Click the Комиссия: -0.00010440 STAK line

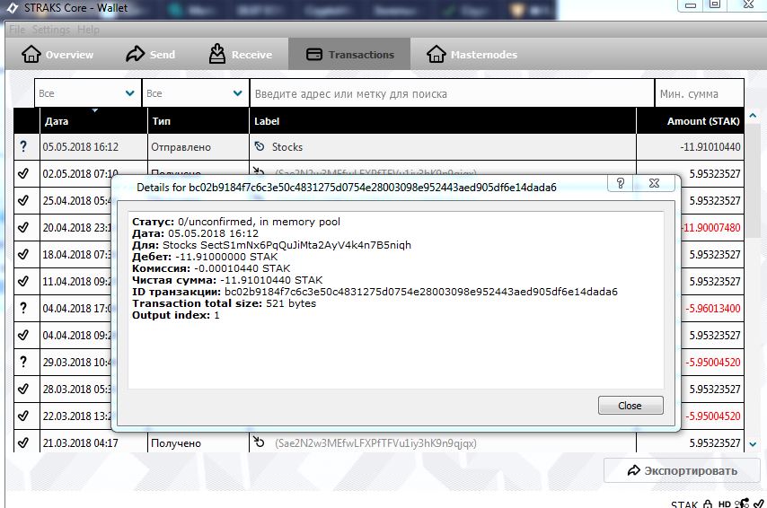[x=211, y=268]
